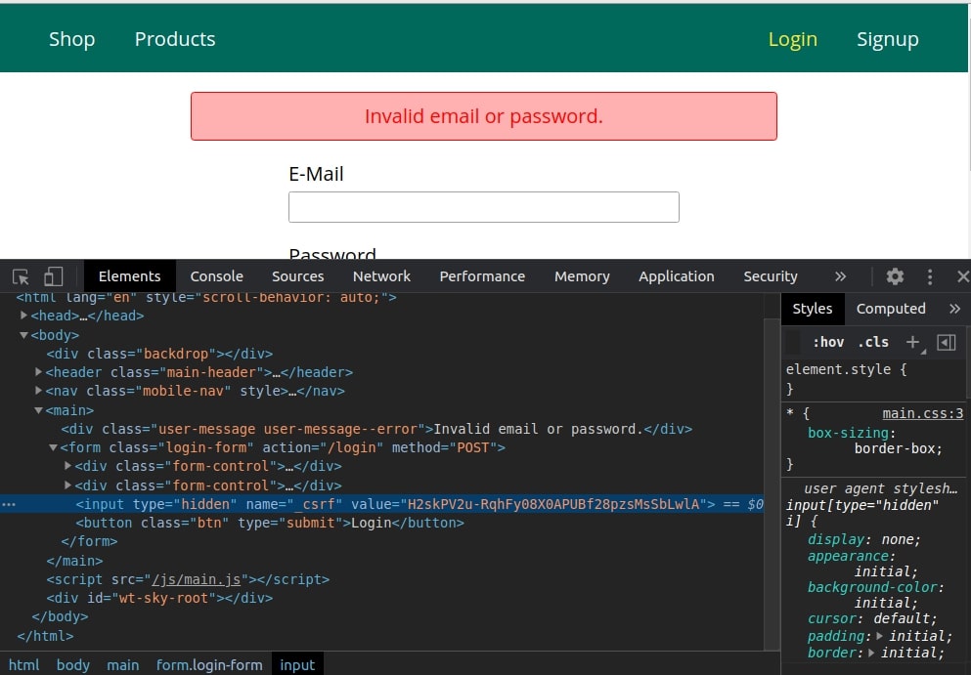Expand the border shorthand property
Image resolution: width=971 pixels, height=675 pixels.
tap(871, 653)
